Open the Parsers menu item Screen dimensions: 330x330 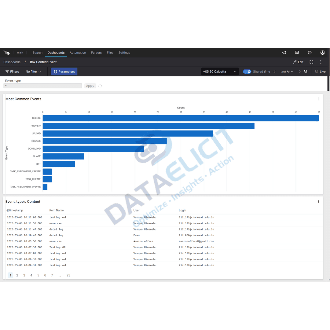click(96, 53)
